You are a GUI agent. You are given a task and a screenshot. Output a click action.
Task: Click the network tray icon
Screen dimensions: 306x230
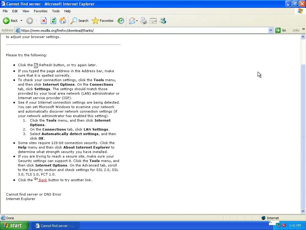(278, 226)
